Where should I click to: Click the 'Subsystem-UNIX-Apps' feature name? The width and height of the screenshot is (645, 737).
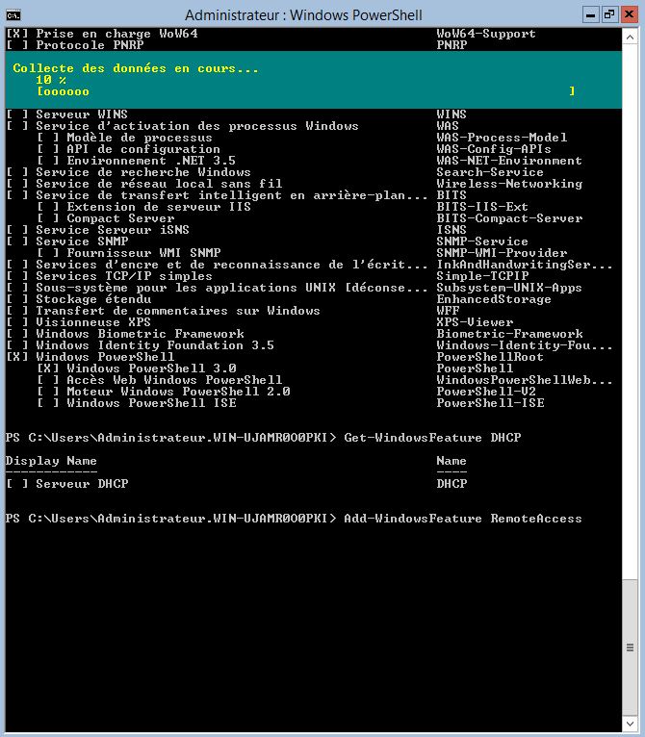pyautogui.click(x=509, y=288)
